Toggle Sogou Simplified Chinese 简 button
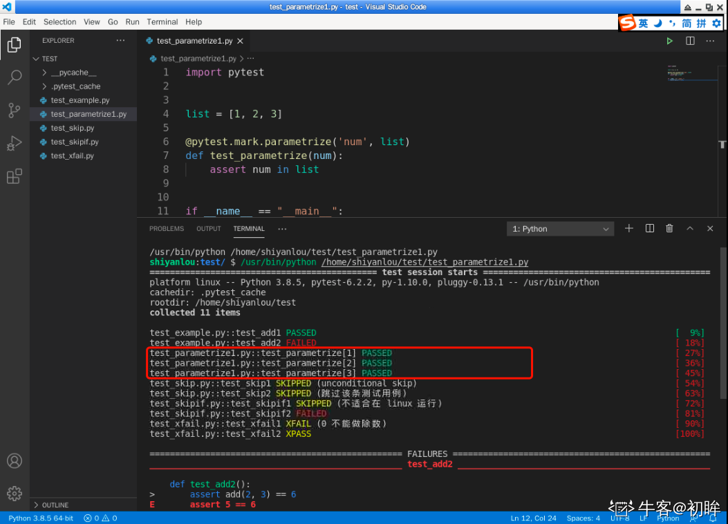 pyautogui.click(x=687, y=24)
